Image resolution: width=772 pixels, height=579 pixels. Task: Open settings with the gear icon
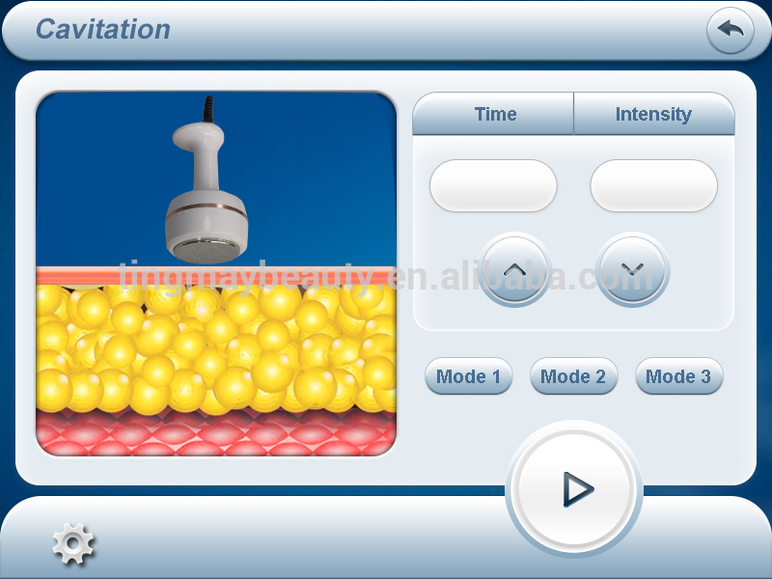tap(73, 545)
